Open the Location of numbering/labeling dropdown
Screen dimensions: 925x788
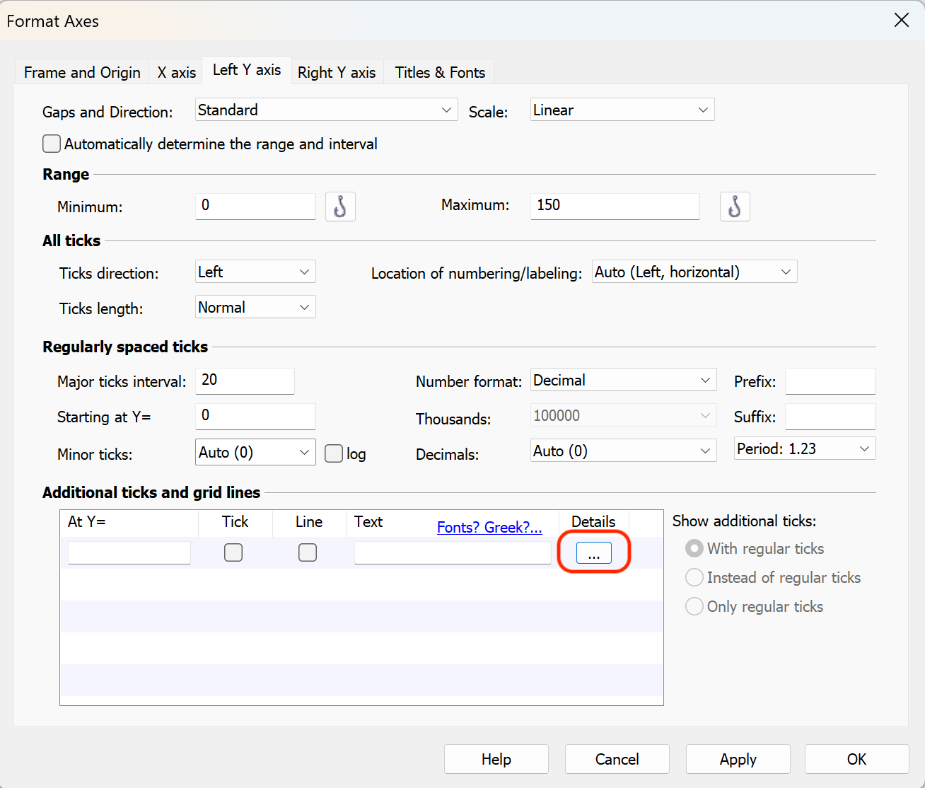coord(694,272)
